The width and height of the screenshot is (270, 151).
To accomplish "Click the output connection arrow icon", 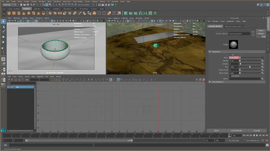I will 253,35.
